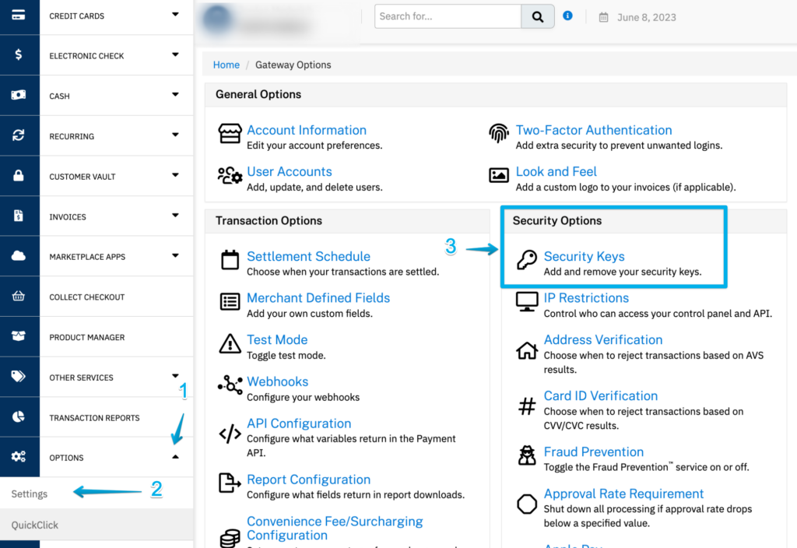Screen dimensions: 797x548
Task: Click the Marketplace Apps cloud icon
Action: (19, 256)
